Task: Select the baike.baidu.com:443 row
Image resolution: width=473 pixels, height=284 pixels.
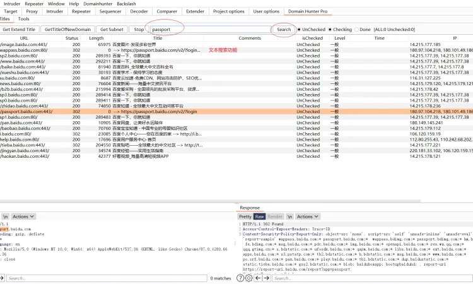Action: pyautogui.click(x=237, y=67)
